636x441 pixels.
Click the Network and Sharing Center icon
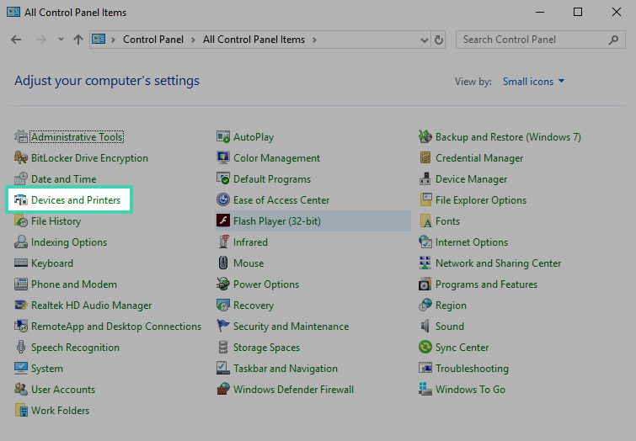(x=425, y=263)
